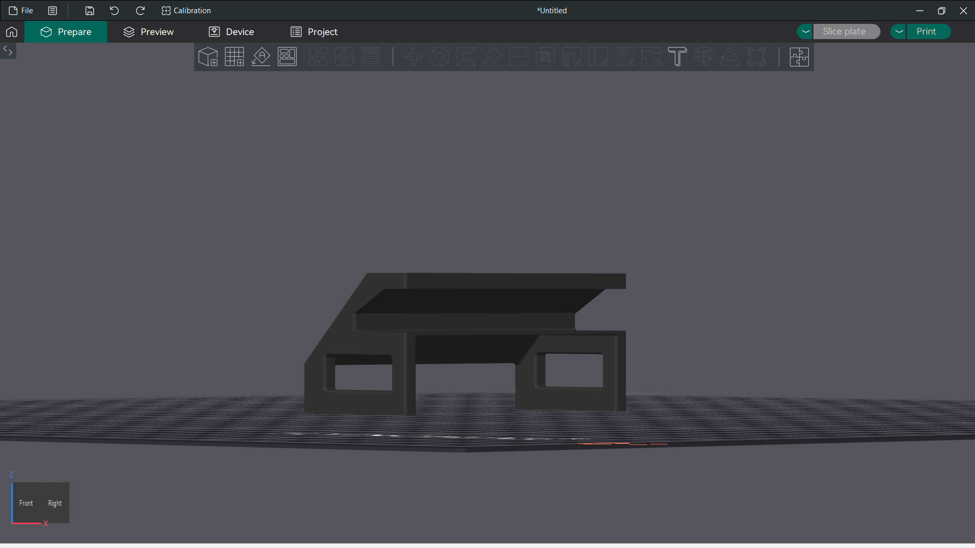Image resolution: width=975 pixels, height=548 pixels.
Task: Click the Split to parts icon
Action: (x=344, y=57)
